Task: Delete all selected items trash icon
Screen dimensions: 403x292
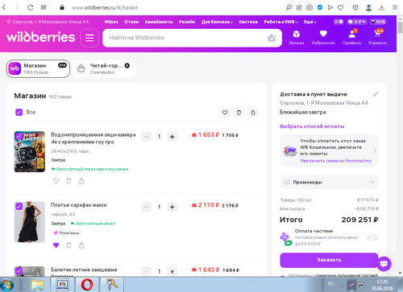Action: [239, 113]
